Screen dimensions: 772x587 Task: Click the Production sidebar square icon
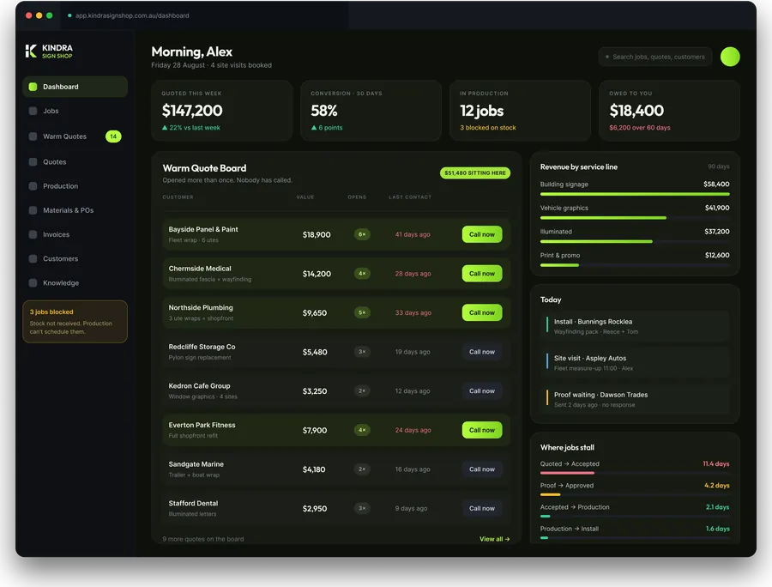click(33, 186)
